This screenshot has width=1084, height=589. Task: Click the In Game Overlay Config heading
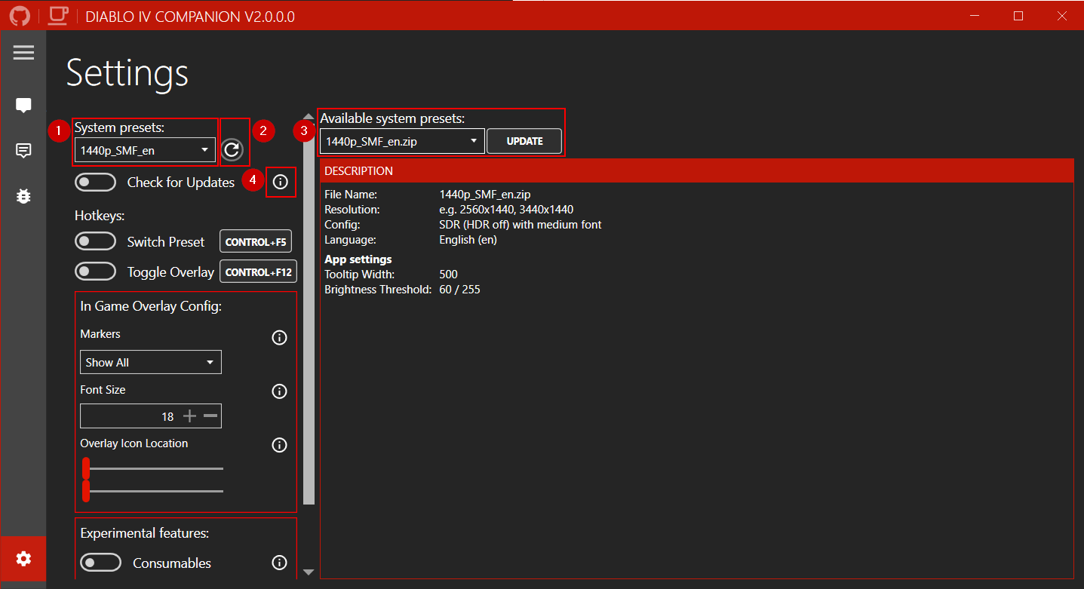tap(151, 306)
